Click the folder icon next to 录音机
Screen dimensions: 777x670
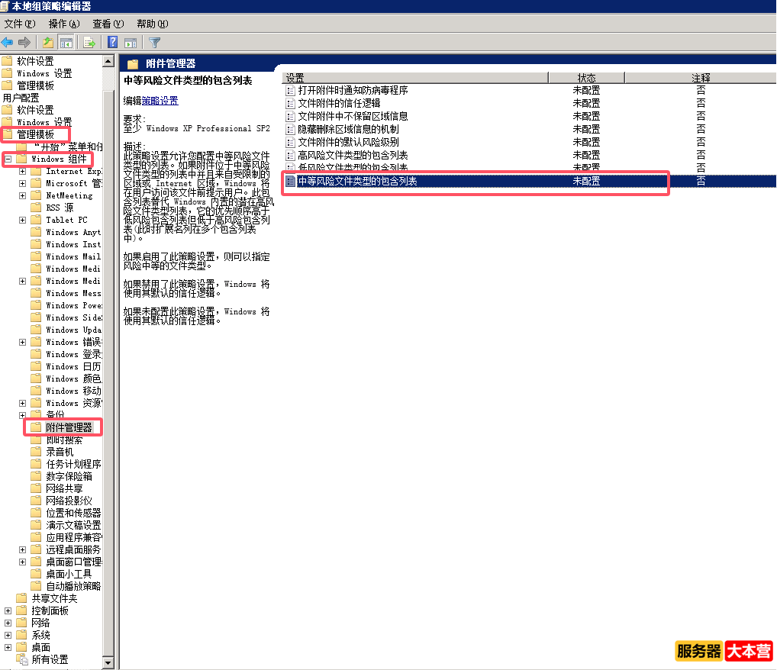point(36,452)
